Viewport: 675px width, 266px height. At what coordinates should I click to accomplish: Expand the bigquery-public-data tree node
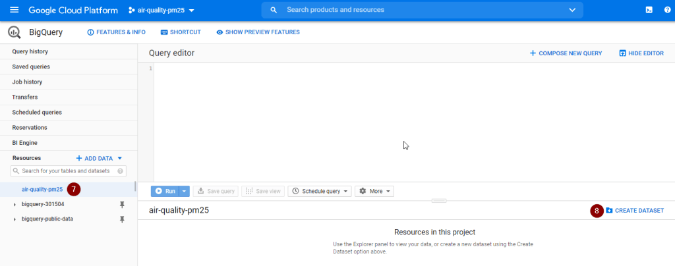tap(15, 219)
